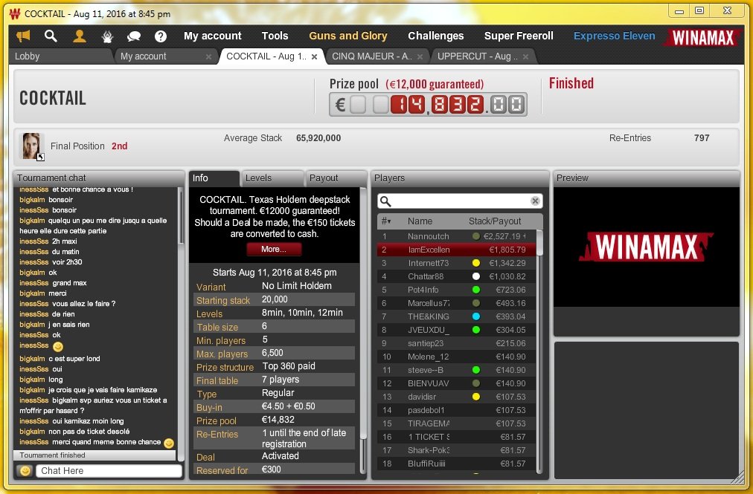The width and height of the screenshot is (753, 494).
Task: Select player row Molene_12
Action: pos(456,357)
